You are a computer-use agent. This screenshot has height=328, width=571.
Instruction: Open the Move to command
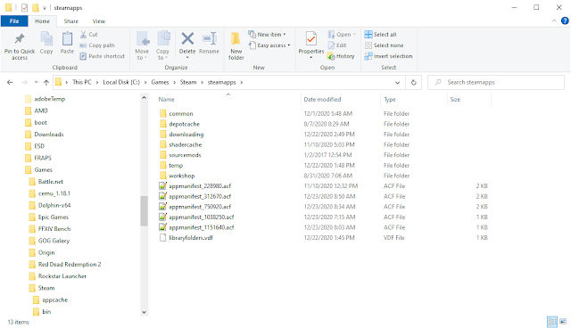(x=142, y=45)
